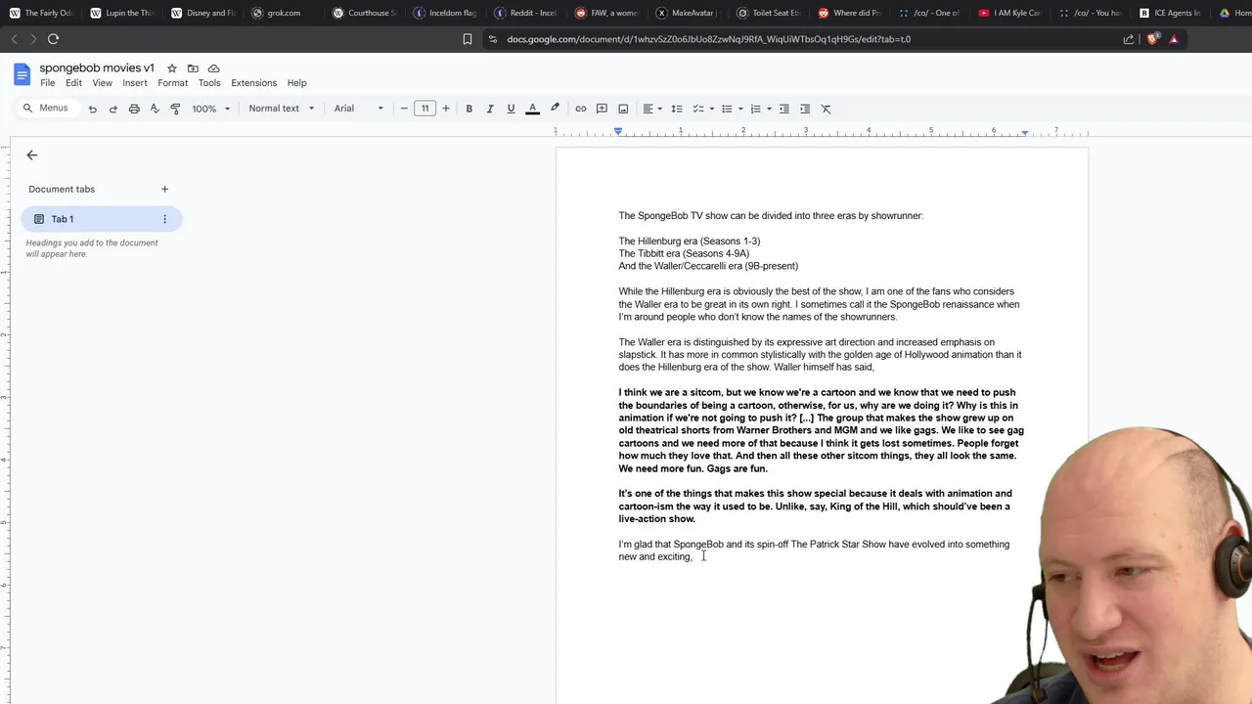Open line and paragraph spacing
This screenshot has height=704, width=1252.
(x=676, y=109)
